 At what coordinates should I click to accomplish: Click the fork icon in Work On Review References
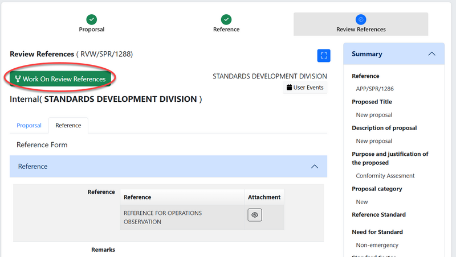(x=18, y=79)
